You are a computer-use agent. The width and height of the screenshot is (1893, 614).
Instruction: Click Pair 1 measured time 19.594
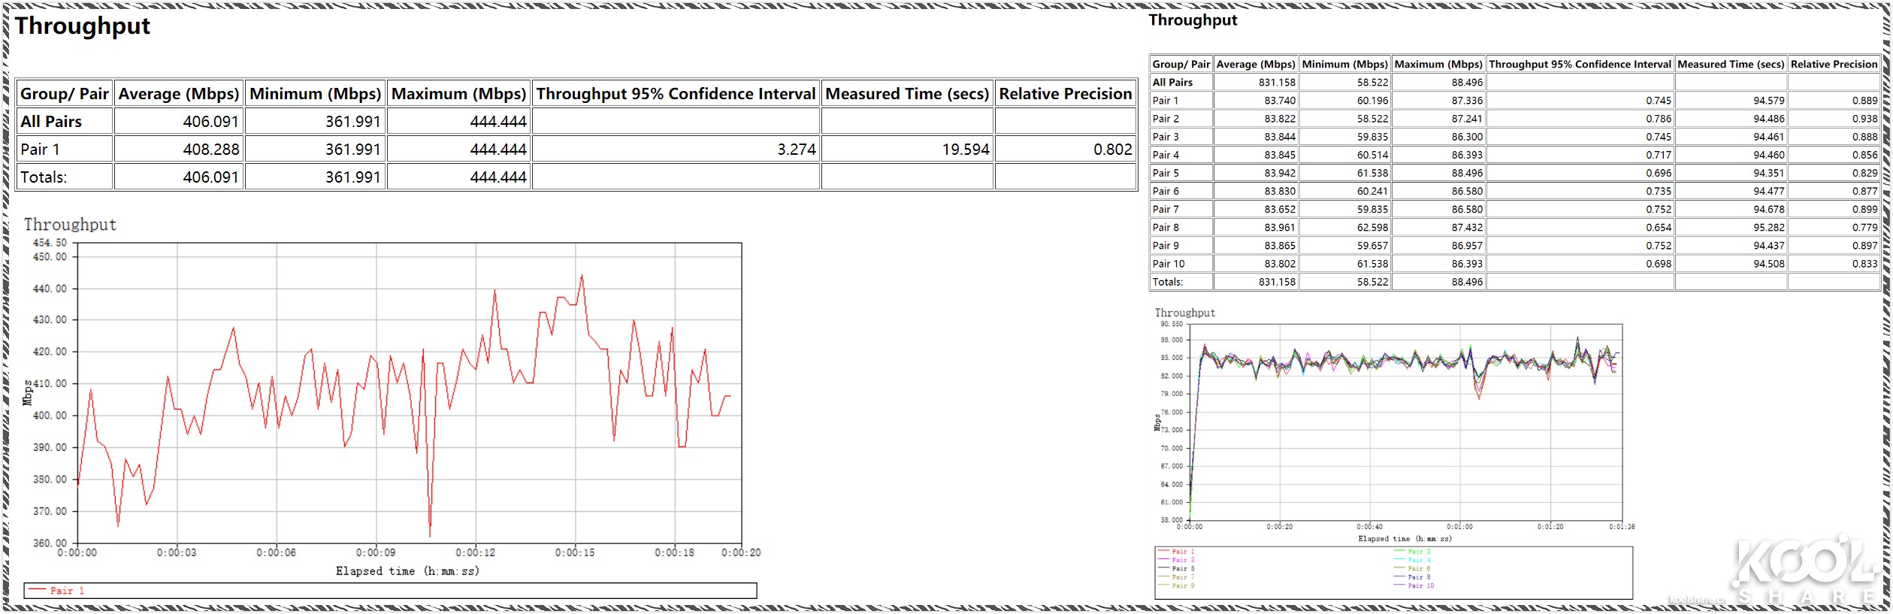click(966, 150)
